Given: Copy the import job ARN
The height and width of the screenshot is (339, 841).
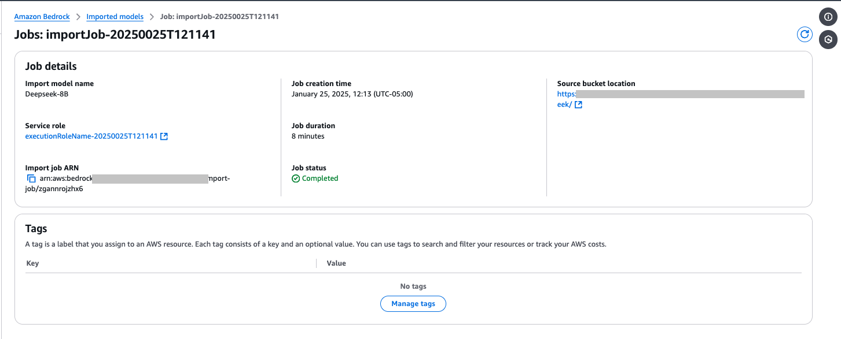Looking at the screenshot, I should (31, 179).
